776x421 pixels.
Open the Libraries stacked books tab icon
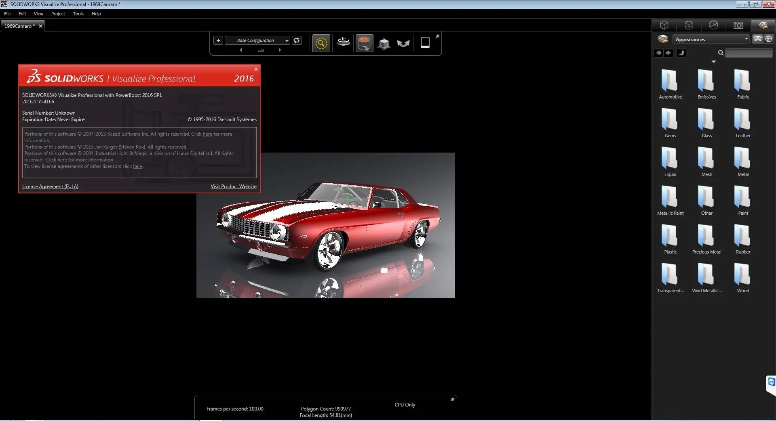[x=763, y=25]
